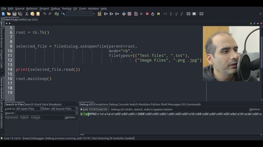Open the Debug menu
263x147 pixels.
click(x=55, y=9)
